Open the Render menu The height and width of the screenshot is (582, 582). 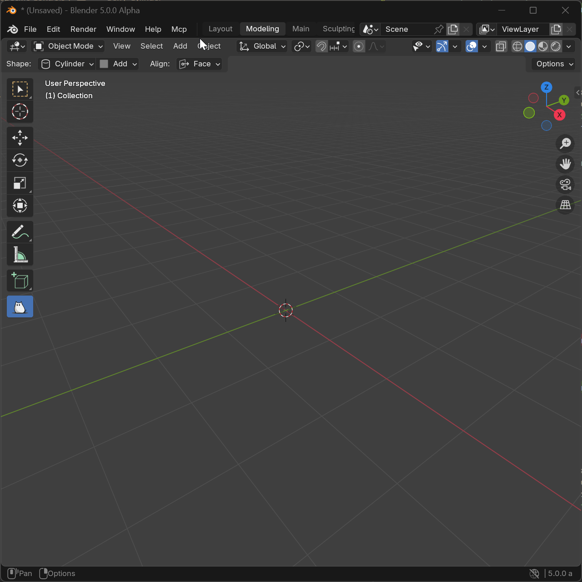point(83,29)
